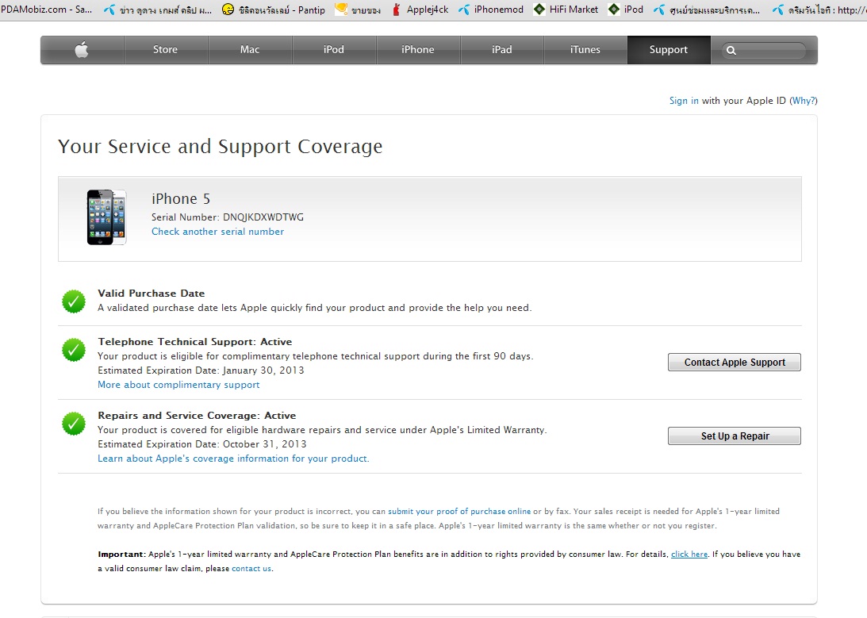Image resolution: width=867 pixels, height=618 pixels.
Task: Click the iPhone 5 product image
Action: (x=106, y=217)
